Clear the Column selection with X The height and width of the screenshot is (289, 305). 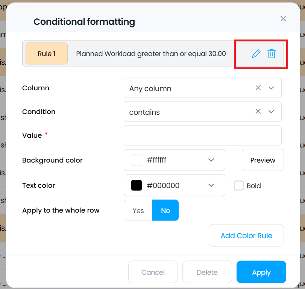[258, 88]
